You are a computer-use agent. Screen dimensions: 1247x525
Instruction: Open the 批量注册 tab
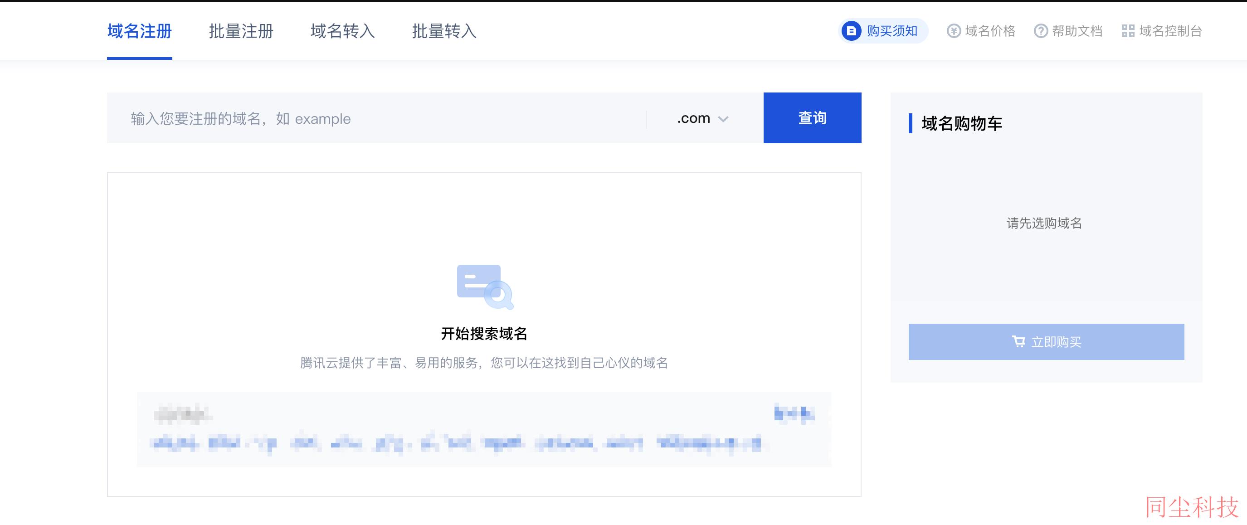click(241, 31)
